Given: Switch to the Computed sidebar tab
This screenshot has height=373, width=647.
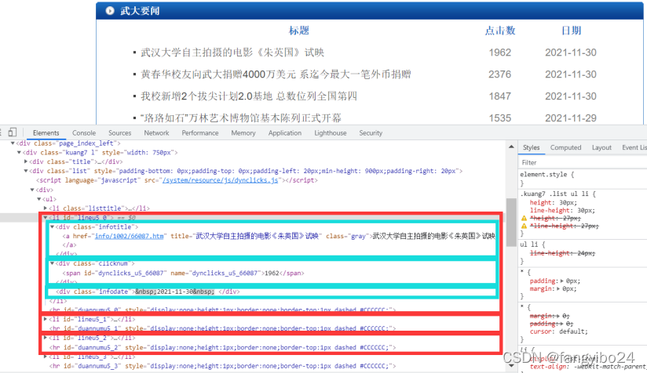Looking at the screenshot, I should 565,147.
